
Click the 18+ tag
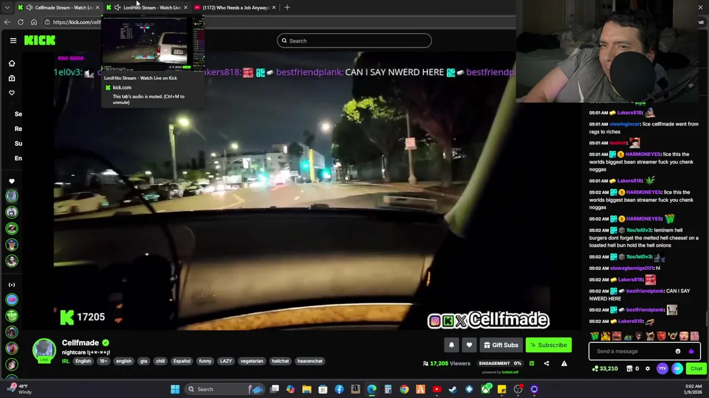click(x=104, y=361)
